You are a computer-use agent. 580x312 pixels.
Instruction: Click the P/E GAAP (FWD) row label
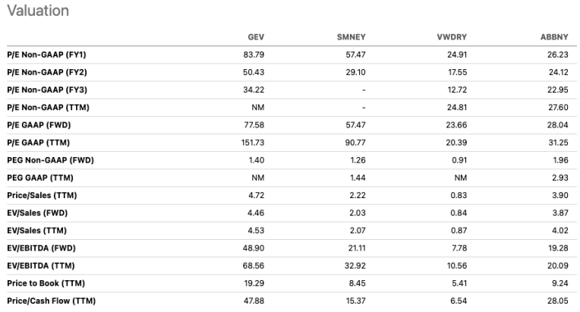[39, 125]
